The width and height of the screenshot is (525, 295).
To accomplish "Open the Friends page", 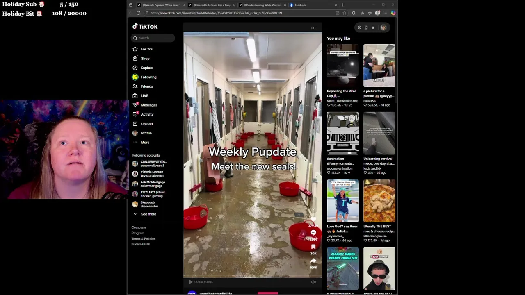I will tap(143, 86).
